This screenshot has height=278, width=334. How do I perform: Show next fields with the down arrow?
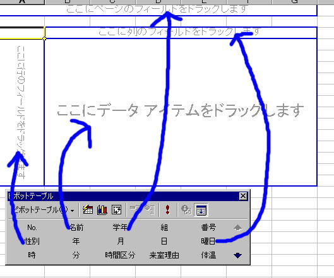click(x=238, y=255)
